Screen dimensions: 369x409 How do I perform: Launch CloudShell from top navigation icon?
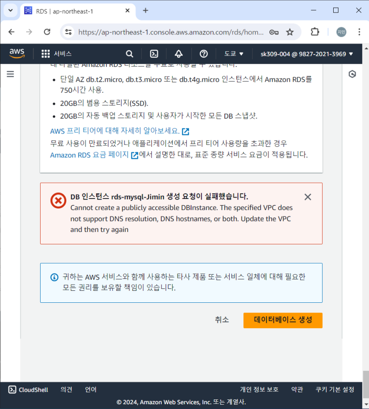(154, 54)
